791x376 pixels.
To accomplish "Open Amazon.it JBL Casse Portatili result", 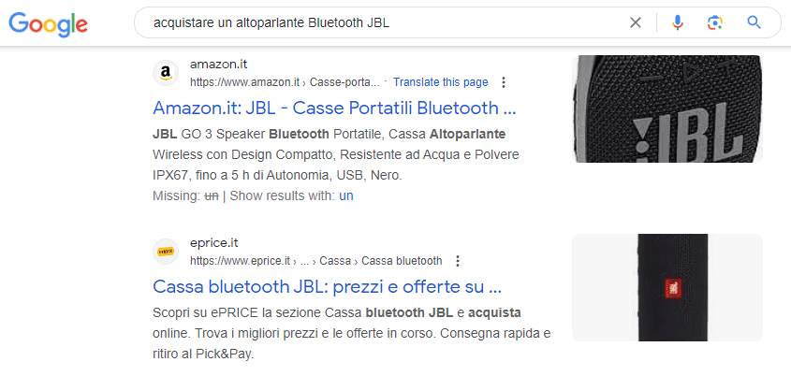I will (334, 108).
